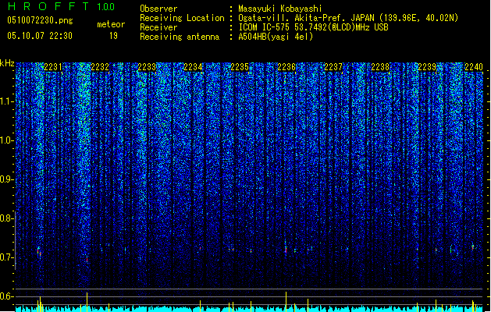Click the 2234 time marker

coord(194,67)
